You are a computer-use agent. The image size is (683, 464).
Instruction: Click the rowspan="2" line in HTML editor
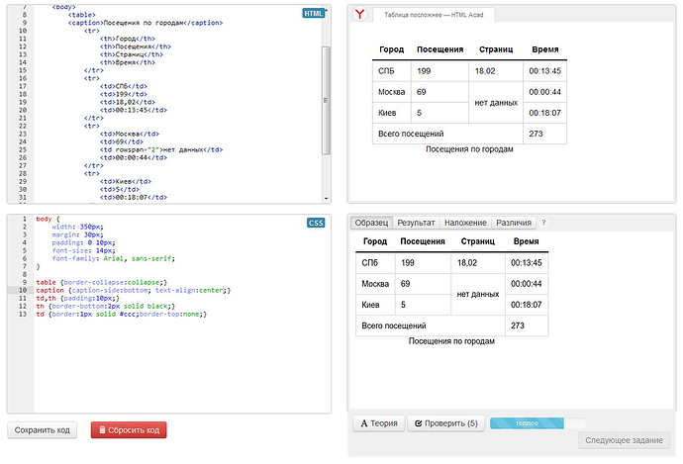161,149
